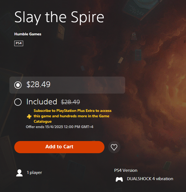This screenshot has width=186, height=192.
Task: Add game to wishlist with heart icon
Action: tap(114, 147)
